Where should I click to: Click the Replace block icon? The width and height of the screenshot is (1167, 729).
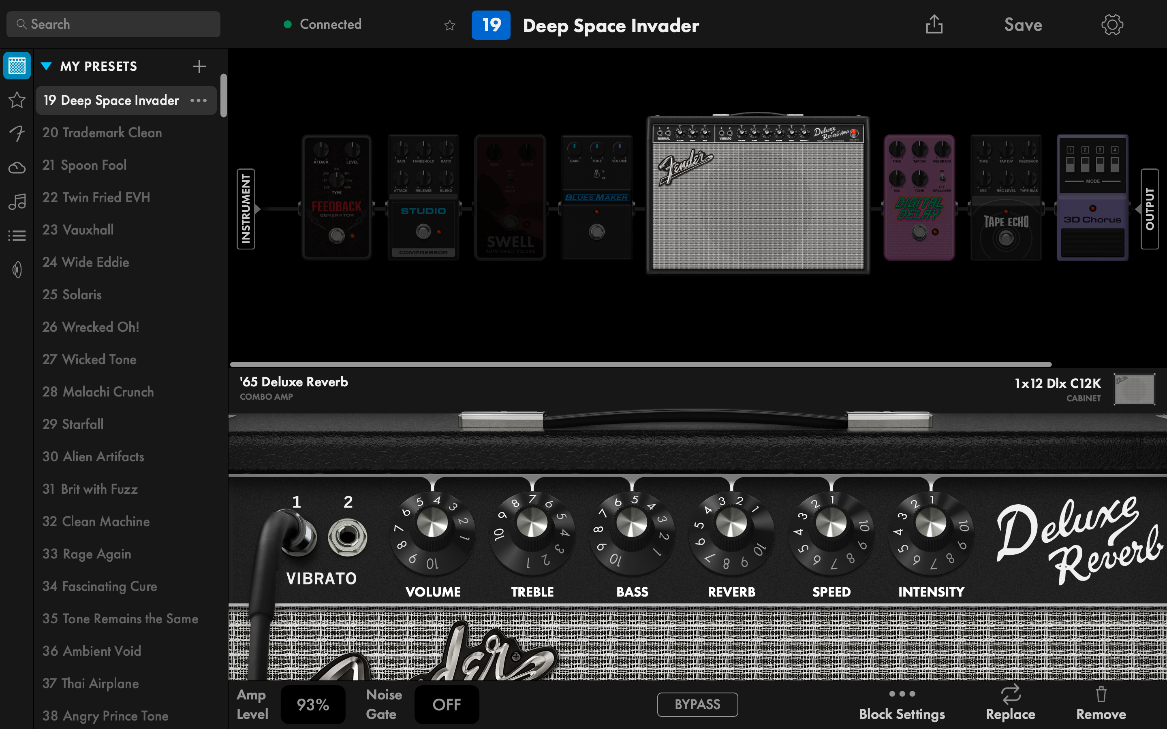(x=1010, y=694)
